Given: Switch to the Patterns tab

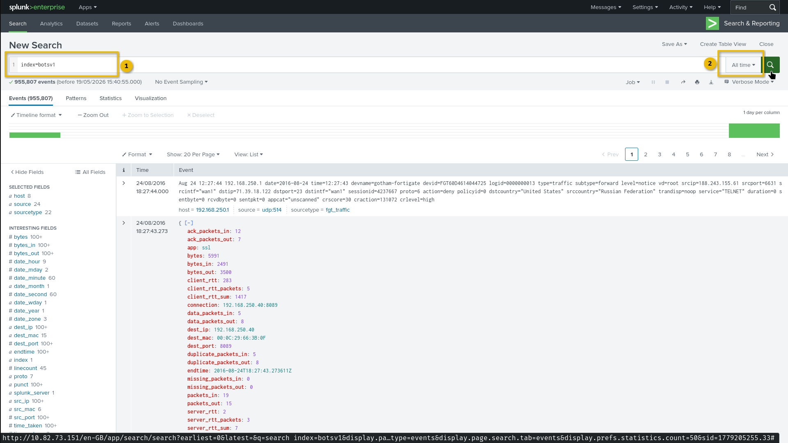Looking at the screenshot, I should point(76,98).
